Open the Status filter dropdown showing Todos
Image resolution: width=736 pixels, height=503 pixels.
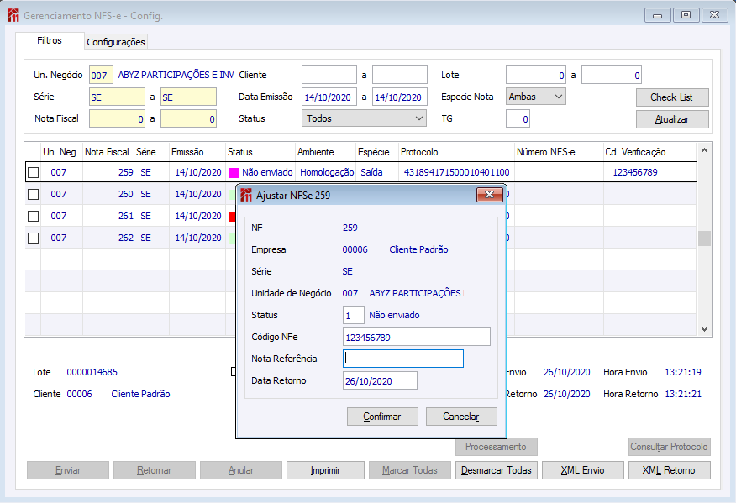click(364, 118)
